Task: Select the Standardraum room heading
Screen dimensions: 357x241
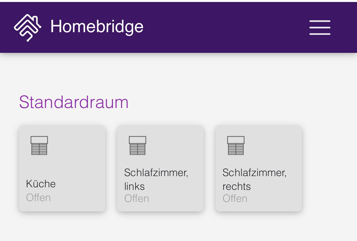Action: point(74,102)
